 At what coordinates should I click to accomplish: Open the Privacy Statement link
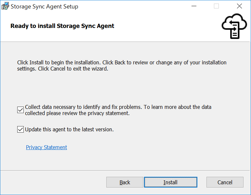click(46, 147)
